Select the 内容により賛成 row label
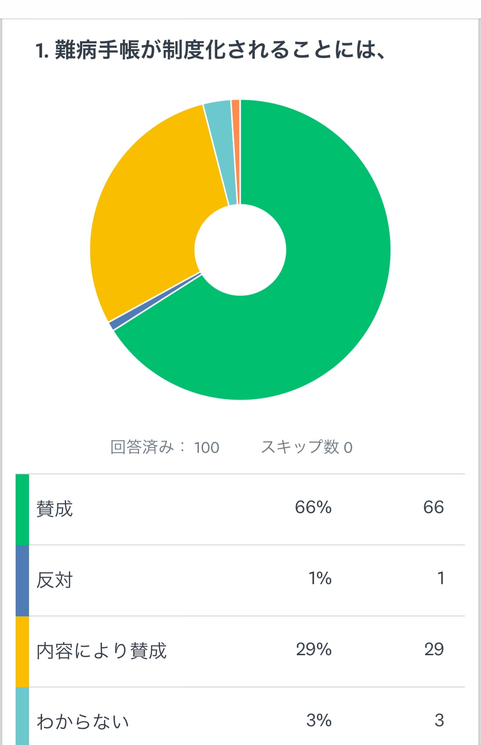The width and height of the screenshot is (481, 745). [101, 651]
